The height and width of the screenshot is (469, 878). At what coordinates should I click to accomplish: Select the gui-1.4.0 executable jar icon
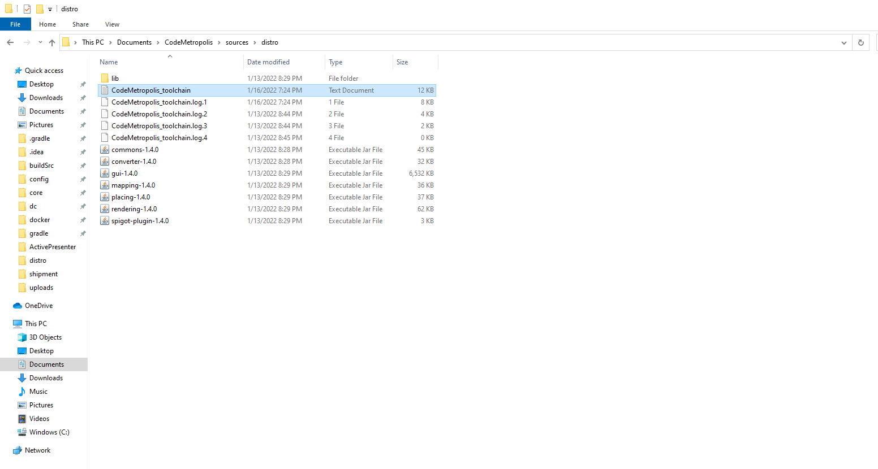pos(105,173)
